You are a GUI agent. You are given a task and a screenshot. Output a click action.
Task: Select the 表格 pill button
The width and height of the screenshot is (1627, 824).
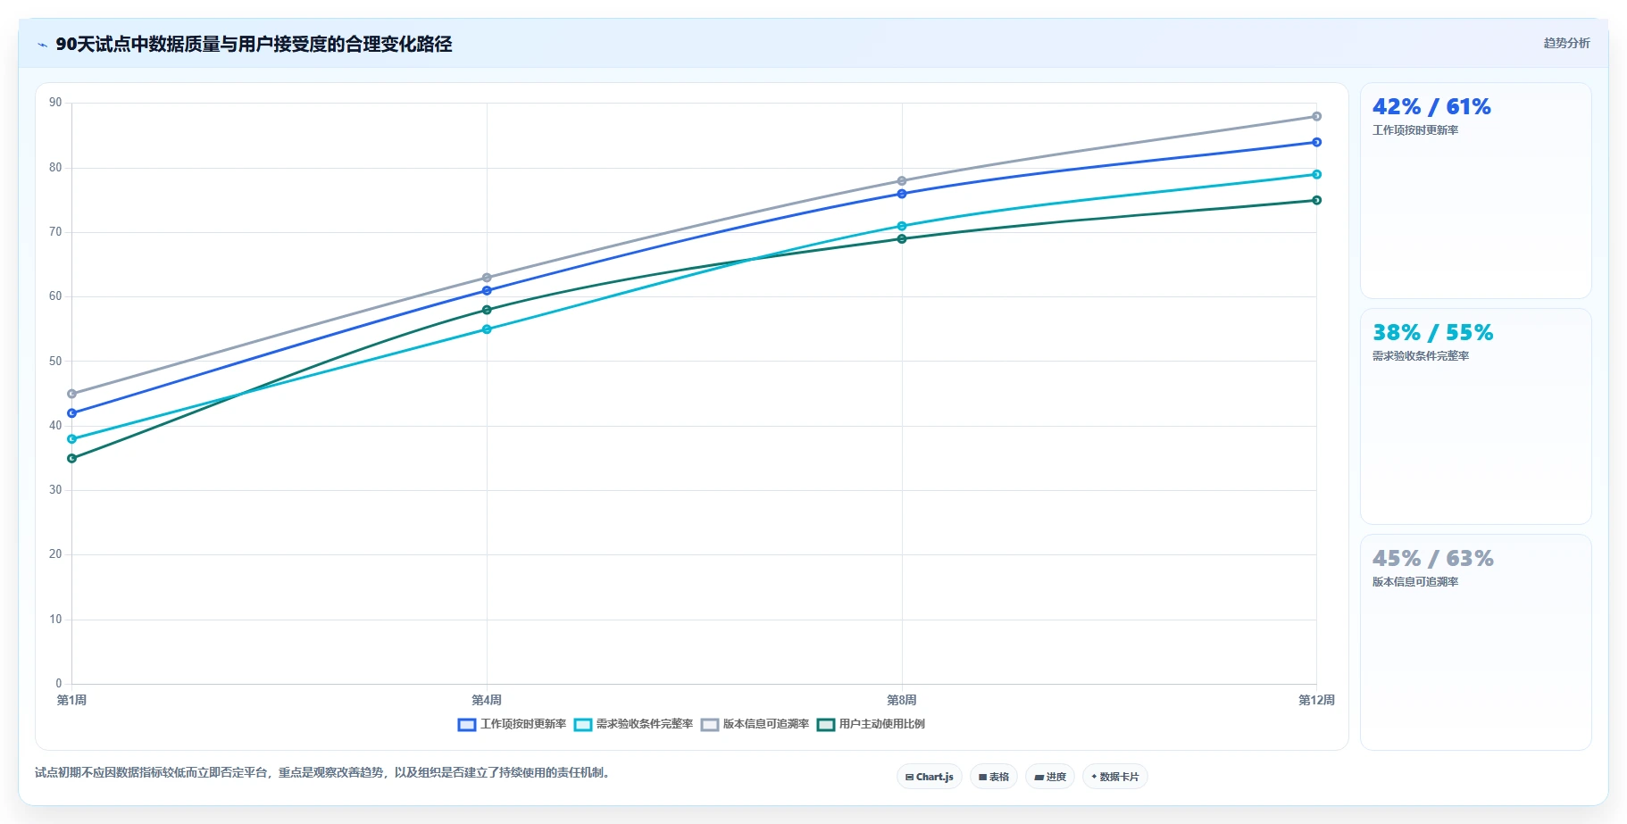(x=993, y=777)
